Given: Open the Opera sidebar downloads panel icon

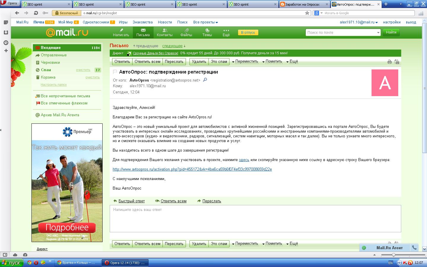Looking at the screenshot, I should coord(6,33).
